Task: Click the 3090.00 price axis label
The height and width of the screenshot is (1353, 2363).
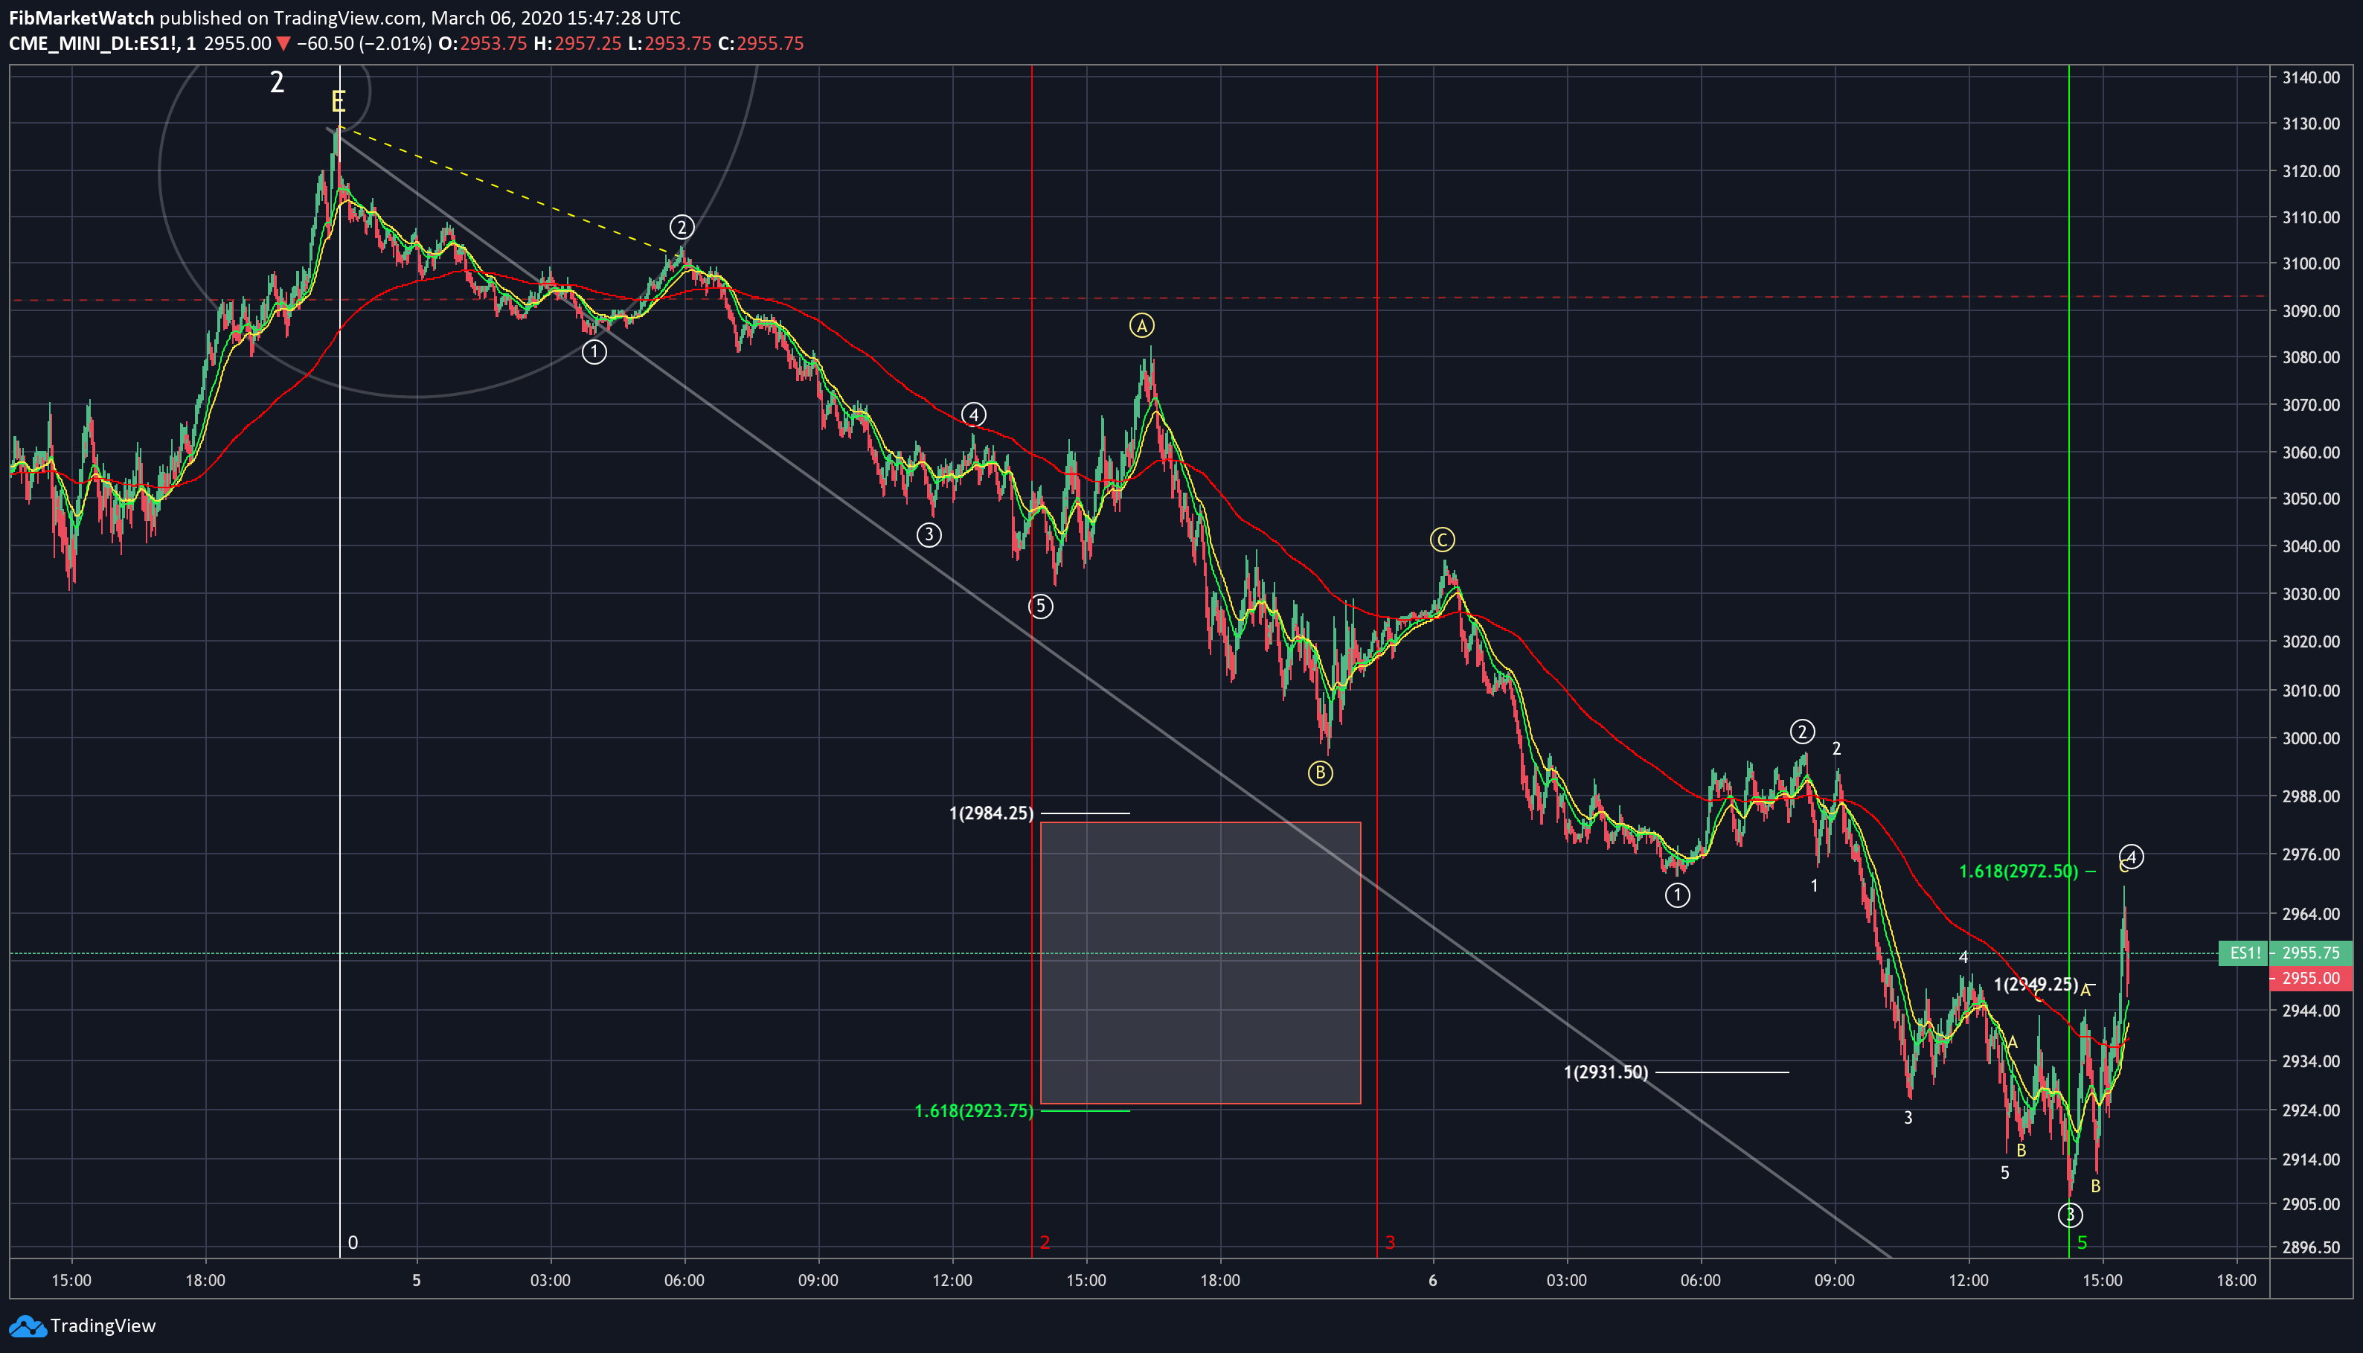Action: tap(2311, 311)
